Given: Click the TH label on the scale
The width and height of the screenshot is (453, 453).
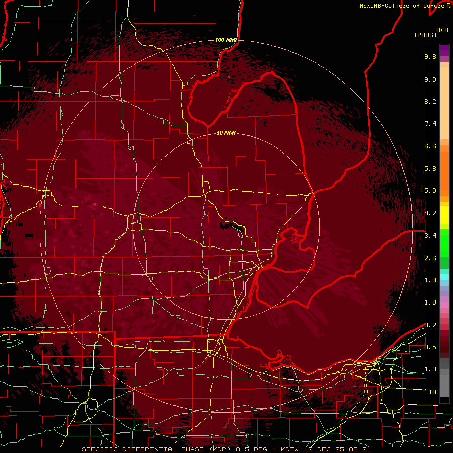Looking at the screenshot, I should [x=432, y=392].
